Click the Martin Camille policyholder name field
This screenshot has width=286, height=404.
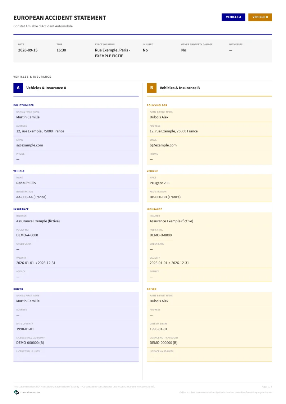[76, 115]
